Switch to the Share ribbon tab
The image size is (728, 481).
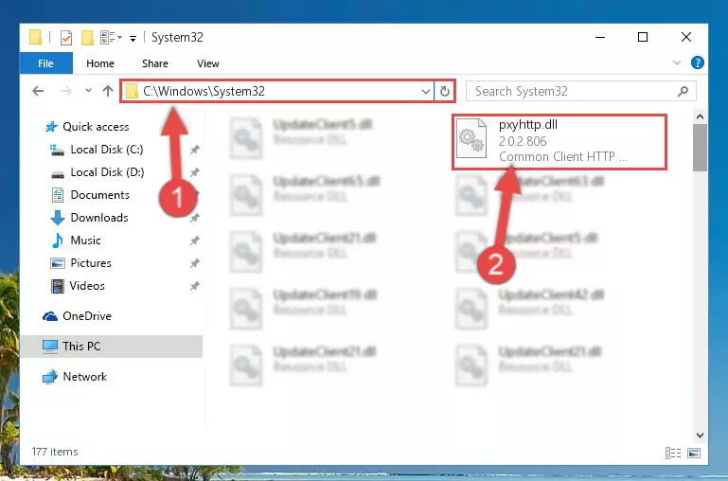pyautogui.click(x=155, y=63)
